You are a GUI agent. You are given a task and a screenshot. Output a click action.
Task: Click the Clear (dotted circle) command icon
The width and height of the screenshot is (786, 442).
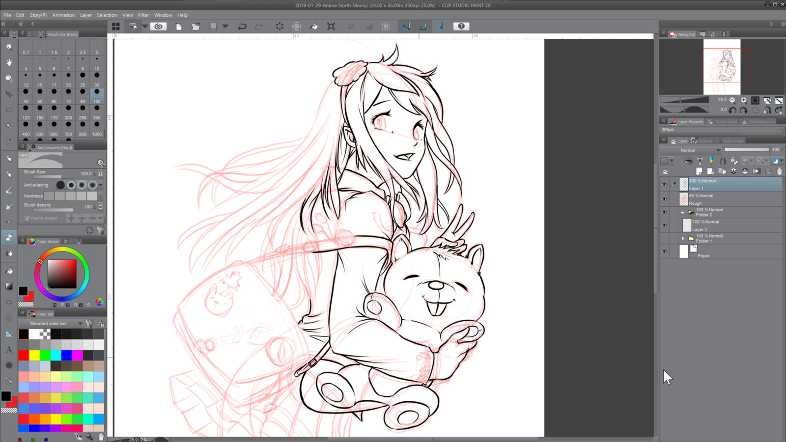click(x=280, y=27)
